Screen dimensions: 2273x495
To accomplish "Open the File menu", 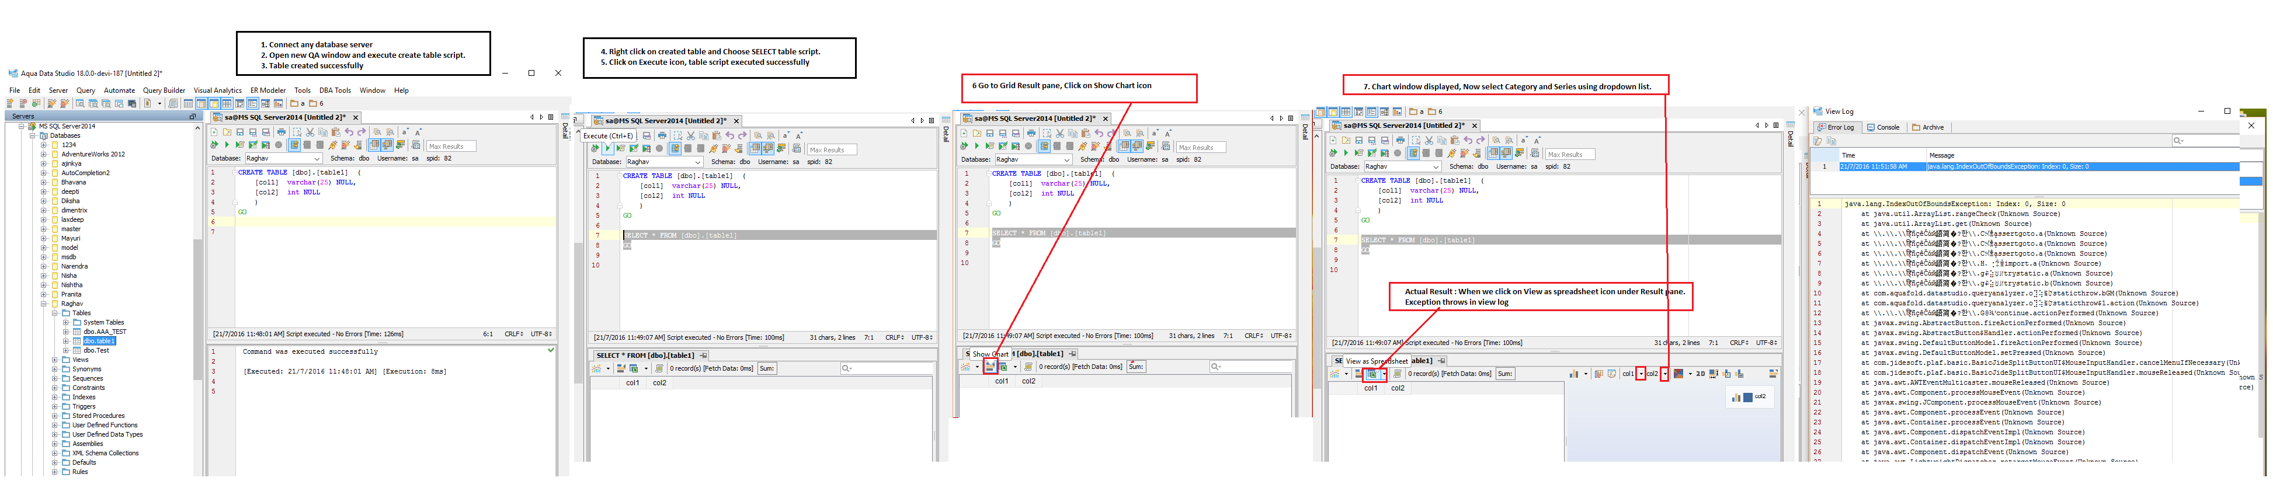I will click(14, 90).
